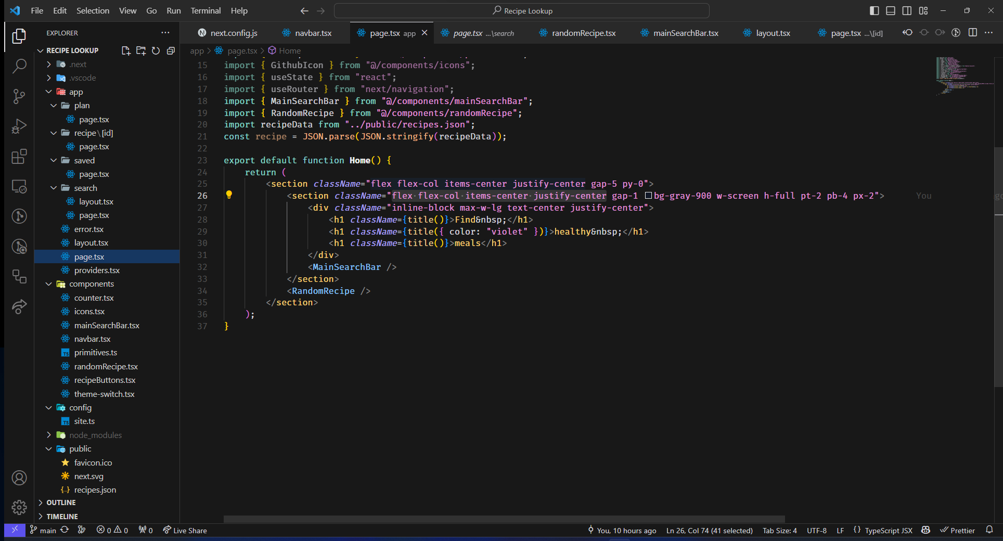Open the Run and Debug view

tap(19, 126)
